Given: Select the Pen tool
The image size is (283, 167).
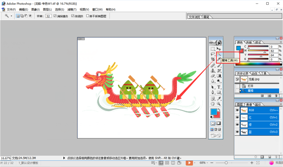Looking at the screenshot, I should [x=213, y=92].
